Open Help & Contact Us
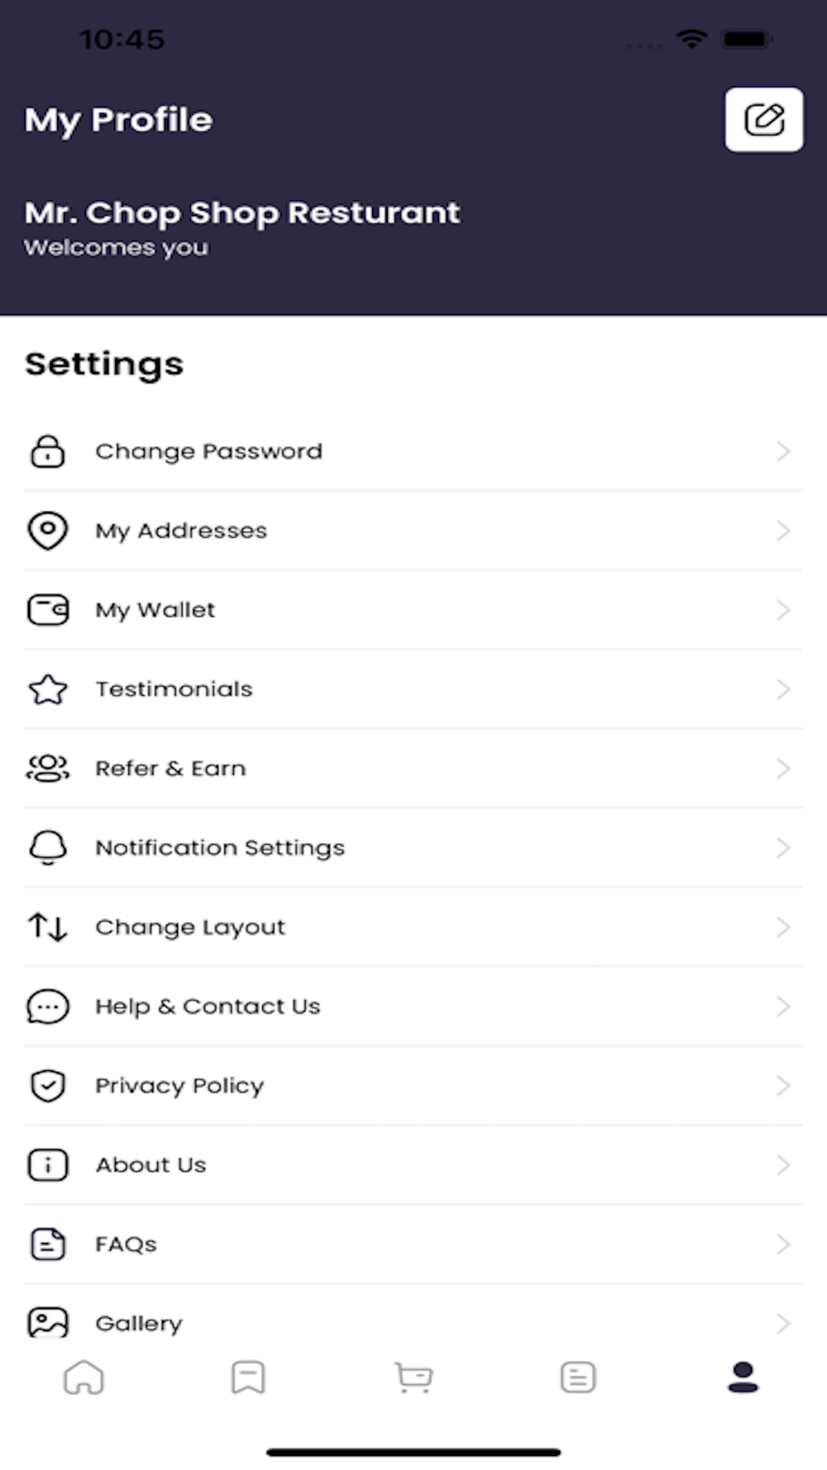Image resolution: width=827 pixels, height=1470 pixels. pos(413,1006)
